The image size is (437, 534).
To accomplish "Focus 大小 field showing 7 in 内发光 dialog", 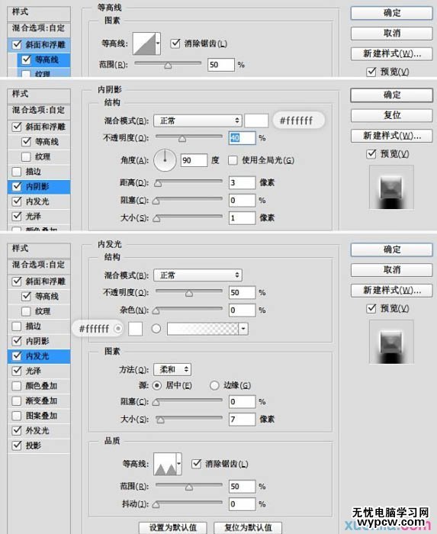I will click(242, 419).
